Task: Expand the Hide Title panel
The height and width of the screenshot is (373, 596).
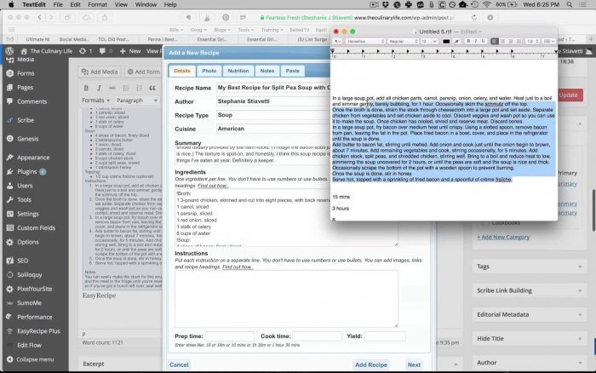Action: [529, 338]
